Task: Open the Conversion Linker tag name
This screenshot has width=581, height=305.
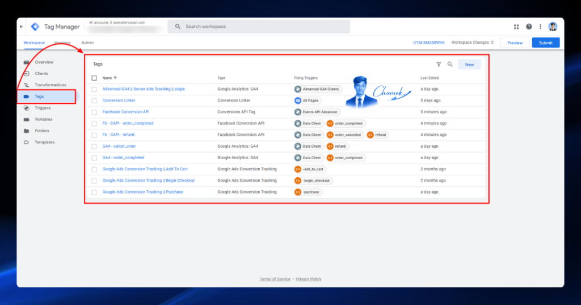Action: tap(119, 101)
